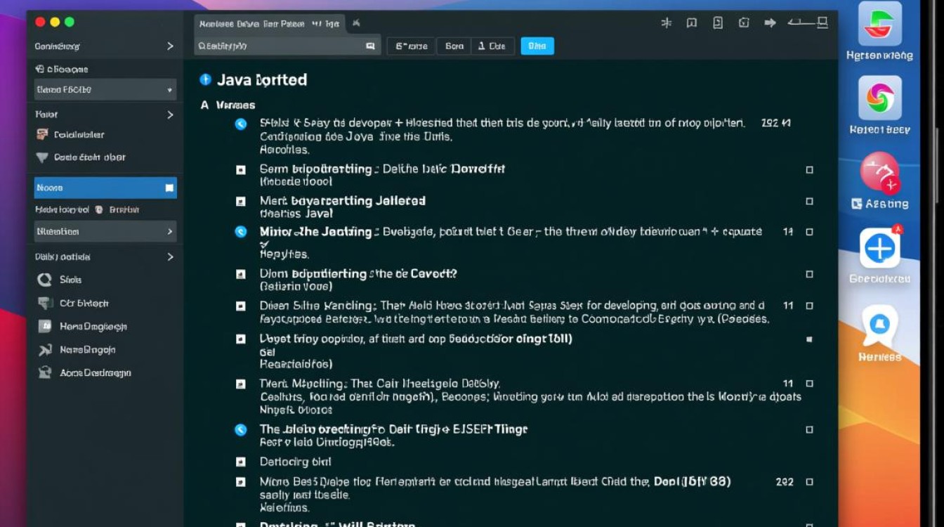Screen dimensions: 944x527
Task: Select the tab at the top of the window
Action: 269,24
